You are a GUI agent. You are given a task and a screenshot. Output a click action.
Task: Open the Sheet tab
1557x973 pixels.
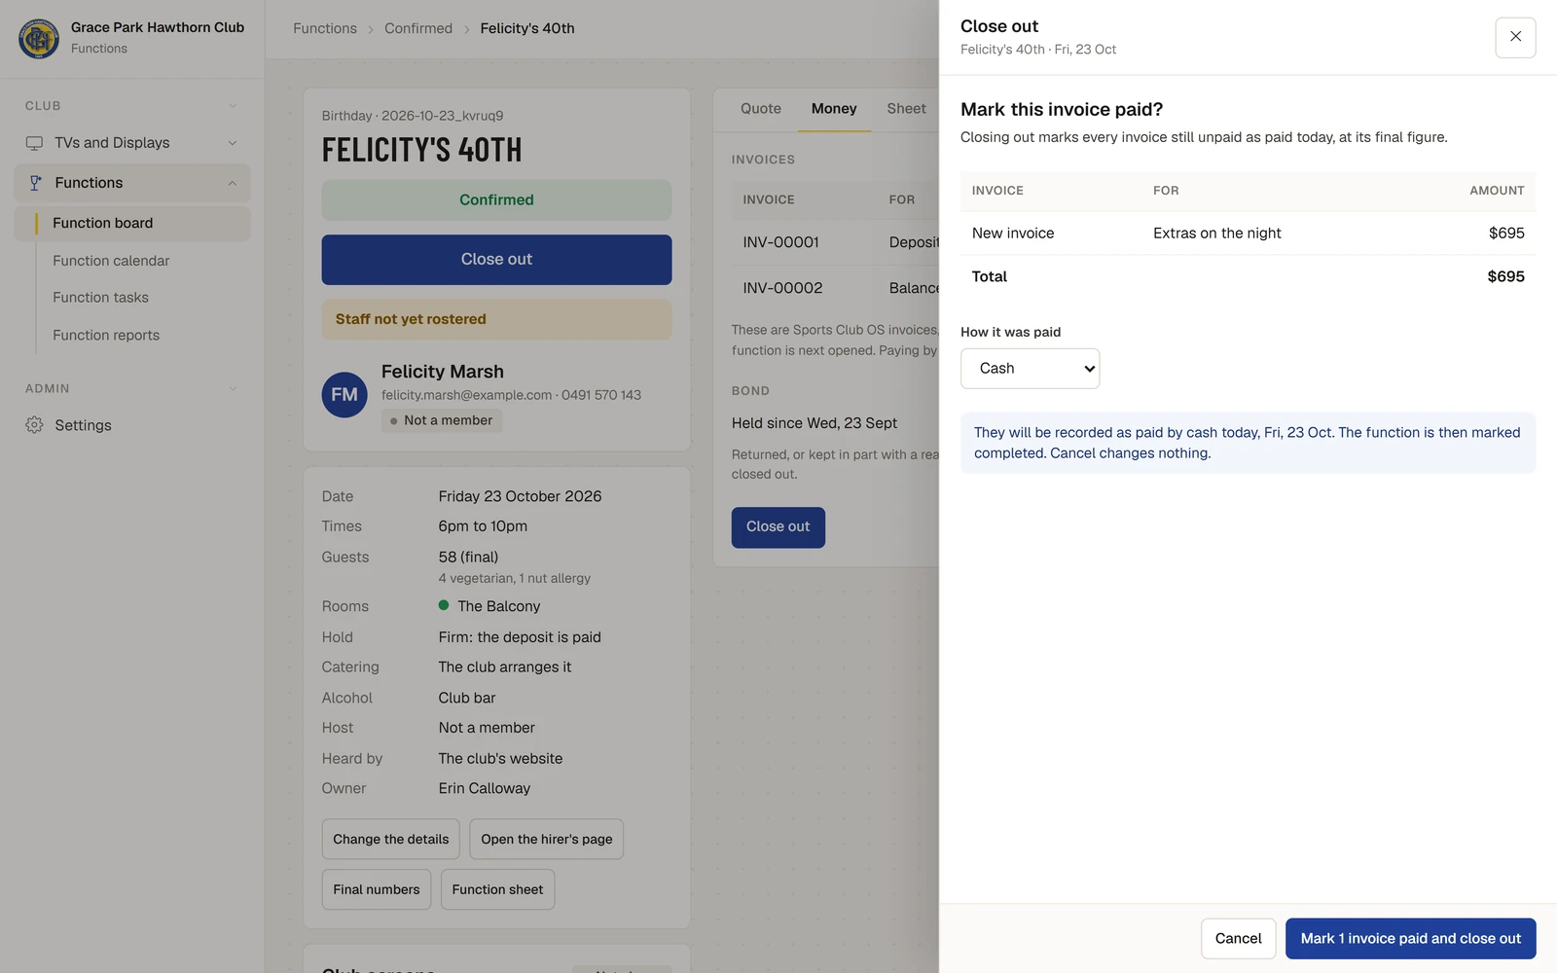point(906,109)
